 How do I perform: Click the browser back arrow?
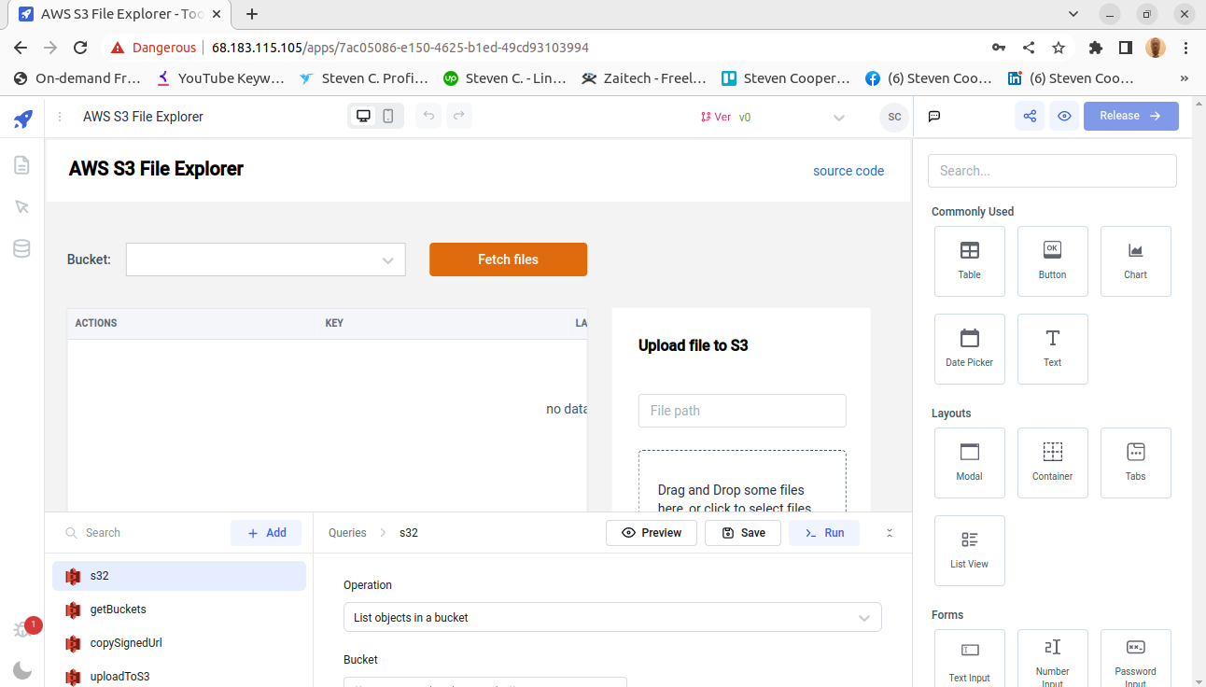pyautogui.click(x=21, y=48)
